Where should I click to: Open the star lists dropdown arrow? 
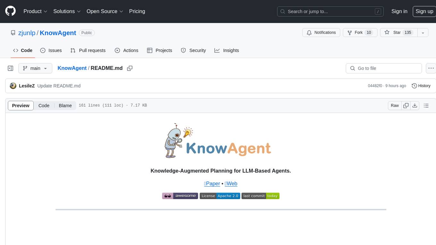(423, 33)
